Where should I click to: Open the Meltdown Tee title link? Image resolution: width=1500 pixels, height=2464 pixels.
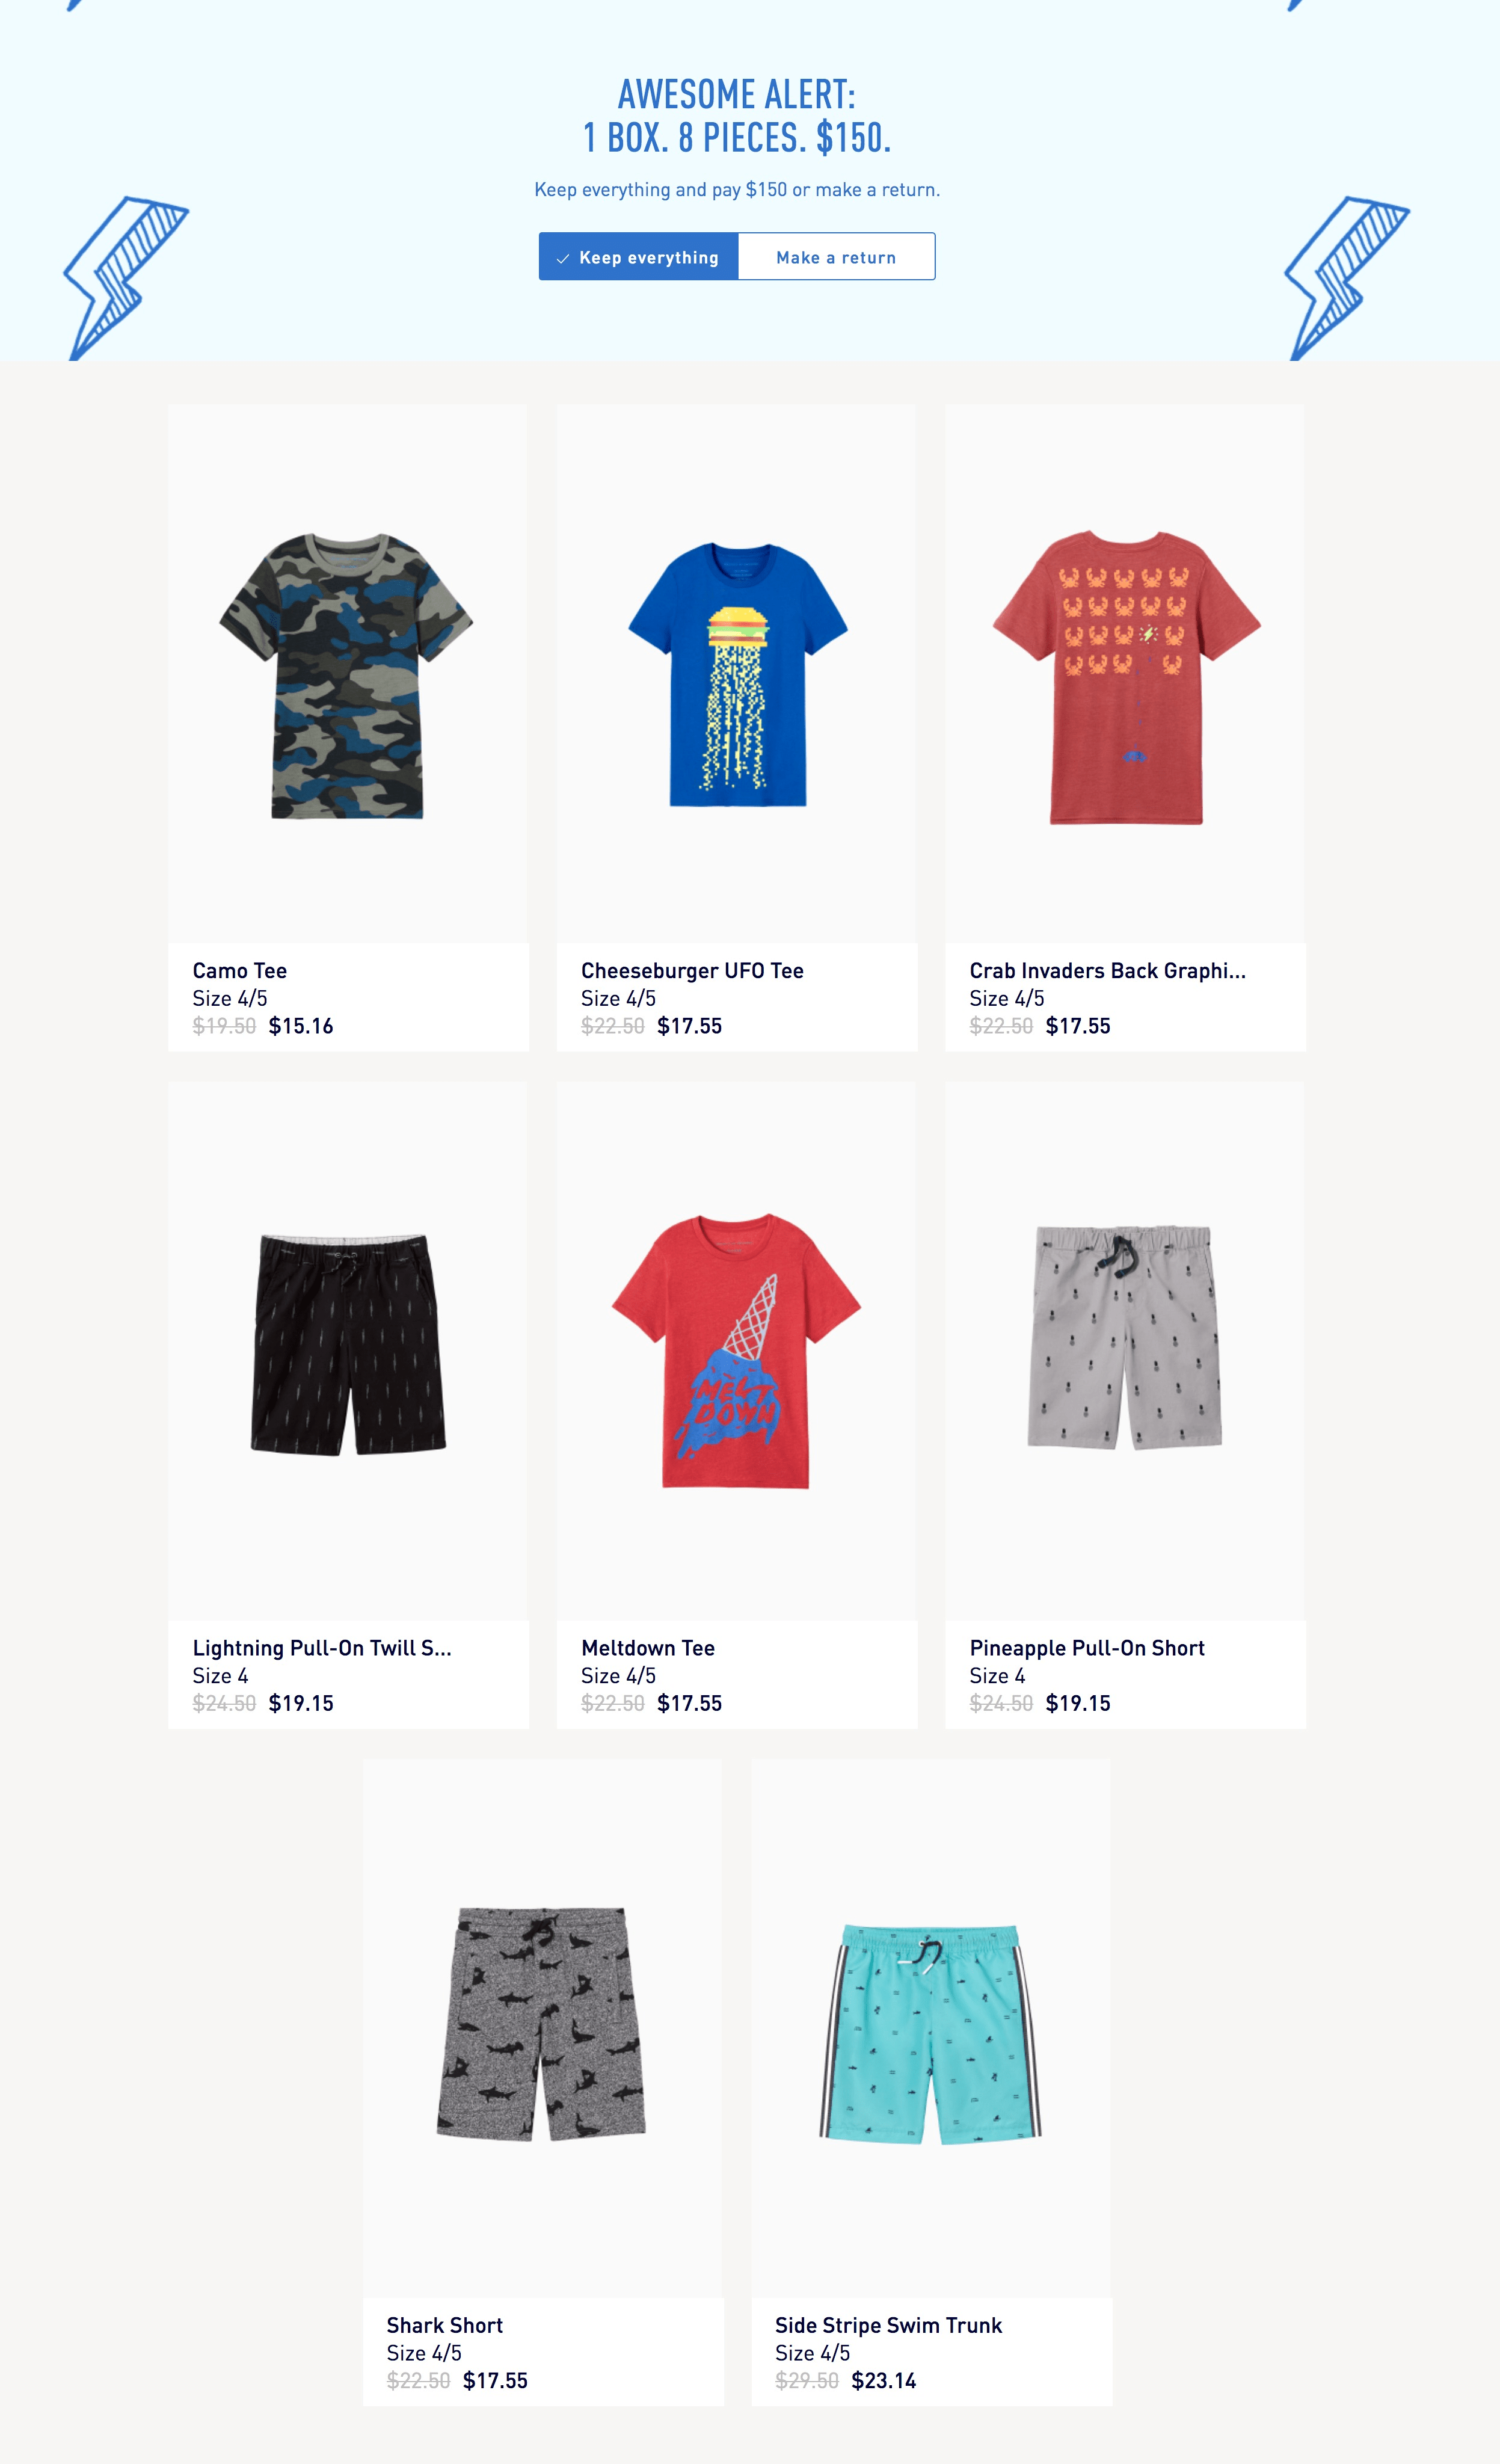(x=648, y=1648)
